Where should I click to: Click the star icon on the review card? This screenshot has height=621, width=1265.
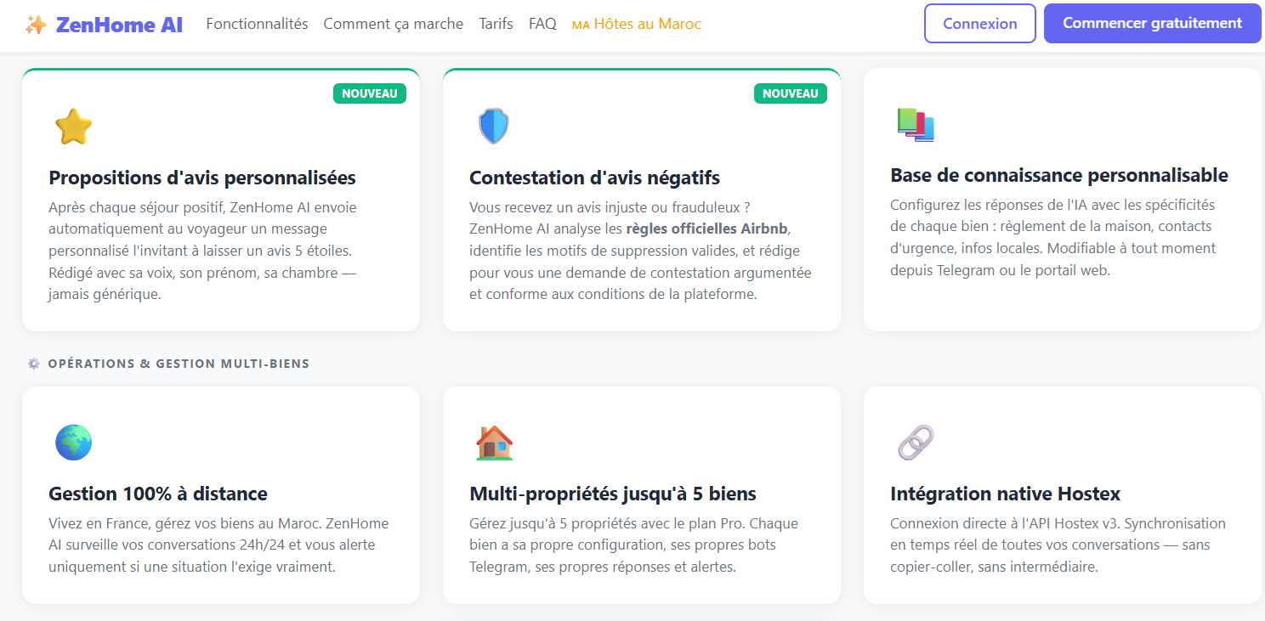[x=72, y=125]
